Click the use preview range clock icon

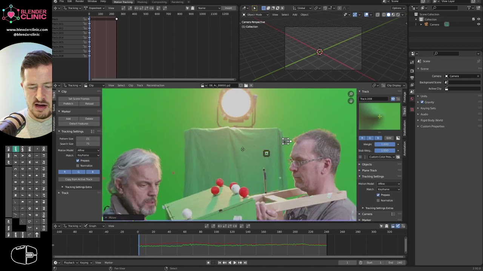pos(361,263)
